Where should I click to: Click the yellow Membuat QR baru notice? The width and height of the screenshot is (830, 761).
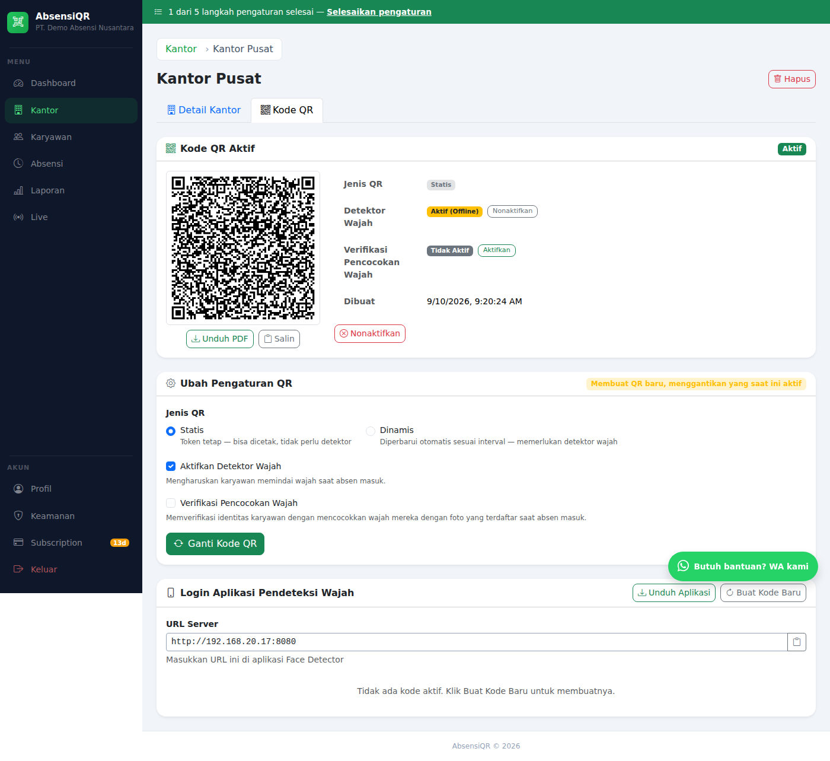click(x=696, y=384)
